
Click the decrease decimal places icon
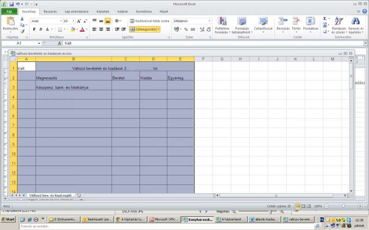[208, 29]
